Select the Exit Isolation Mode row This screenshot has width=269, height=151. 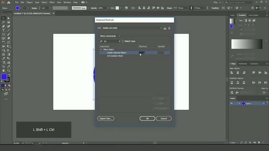pyautogui.click(x=134, y=56)
